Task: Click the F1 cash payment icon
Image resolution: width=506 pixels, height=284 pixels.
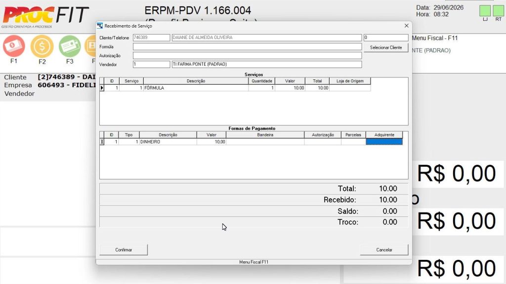Action: pos(14,46)
